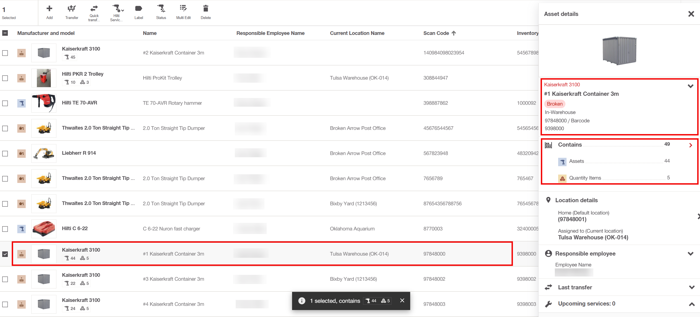Click the Hilti TE 70-AVR thumbnail
Viewport: 700px width, 317px height.
(x=44, y=103)
